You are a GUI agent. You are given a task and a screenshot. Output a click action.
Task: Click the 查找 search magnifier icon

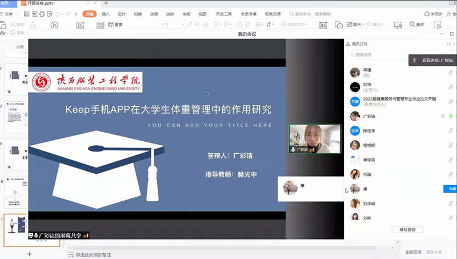[413, 25]
